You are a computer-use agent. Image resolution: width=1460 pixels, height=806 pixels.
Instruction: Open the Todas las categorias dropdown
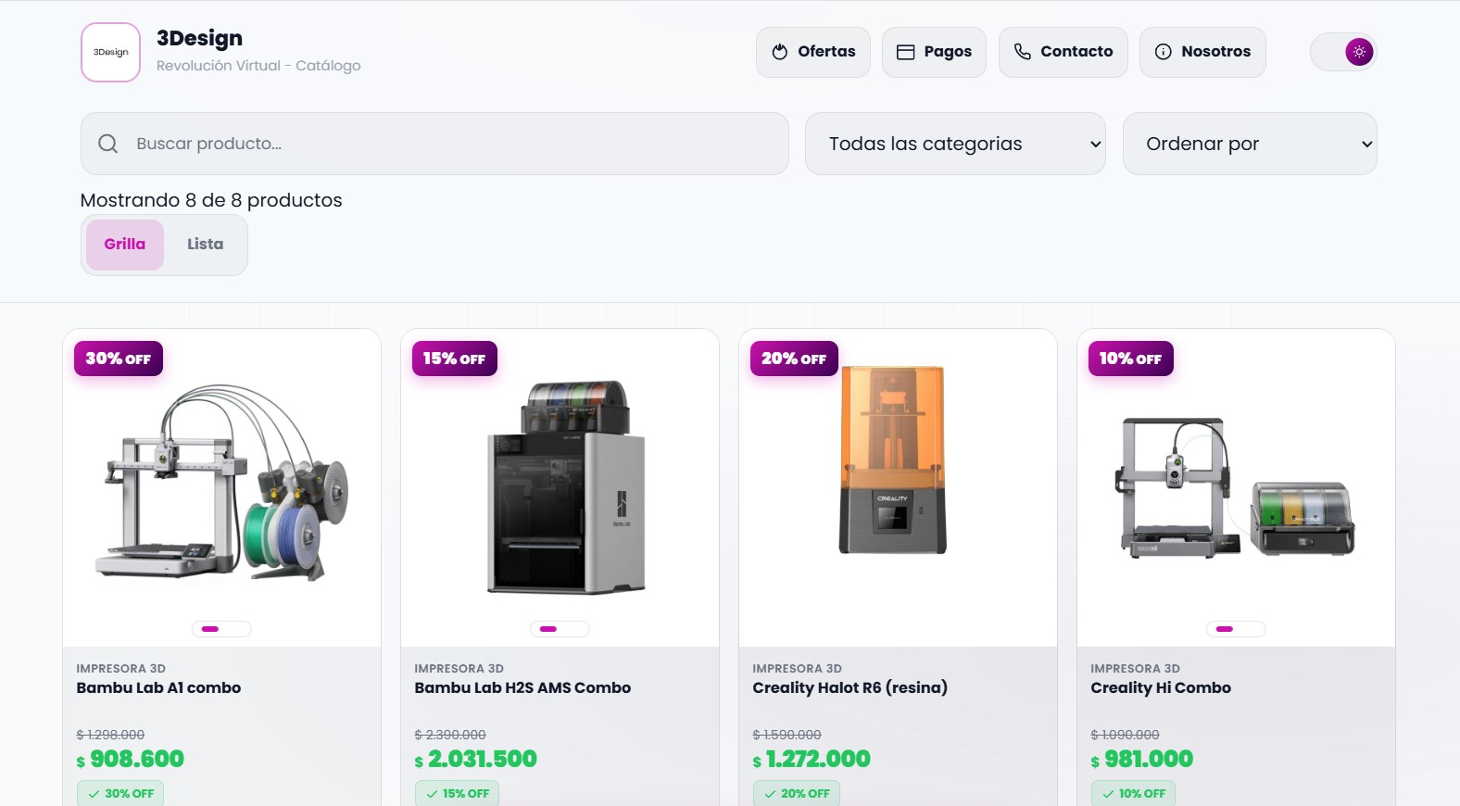pyautogui.click(x=954, y=144)
